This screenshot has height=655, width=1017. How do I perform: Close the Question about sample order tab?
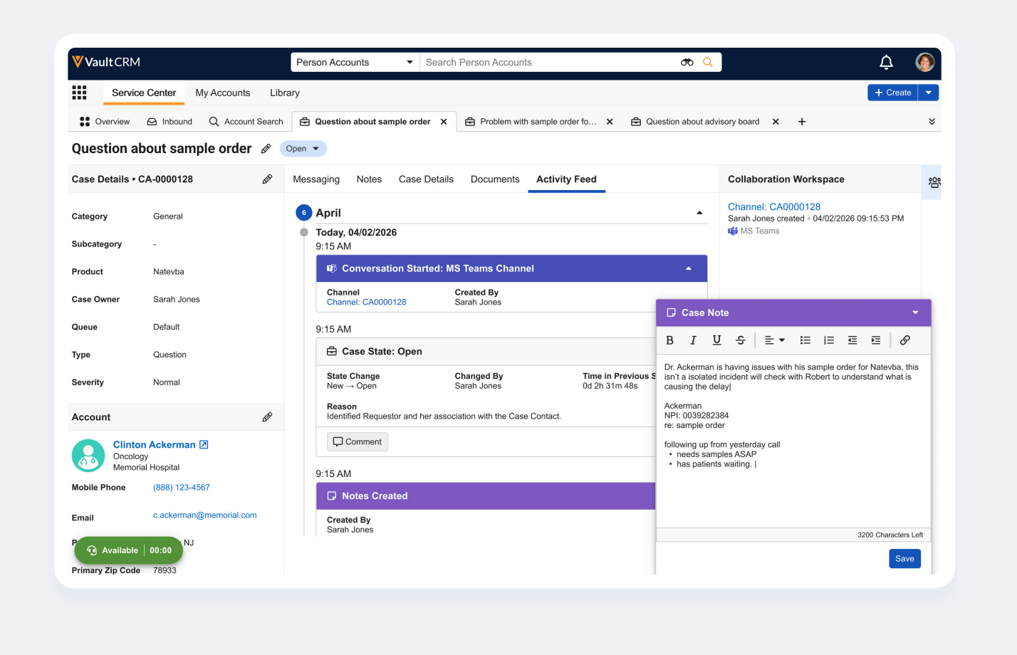[x=444, y=122]
